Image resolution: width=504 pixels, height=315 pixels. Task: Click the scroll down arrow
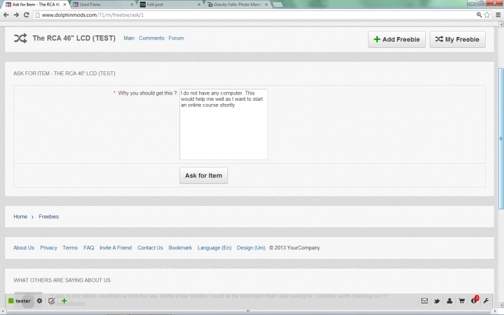tap(501, 306)
